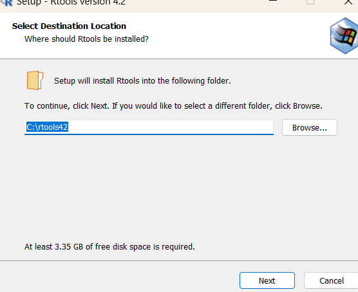Click the Rtools hexagon Windows logo

[x=344, y=36]
